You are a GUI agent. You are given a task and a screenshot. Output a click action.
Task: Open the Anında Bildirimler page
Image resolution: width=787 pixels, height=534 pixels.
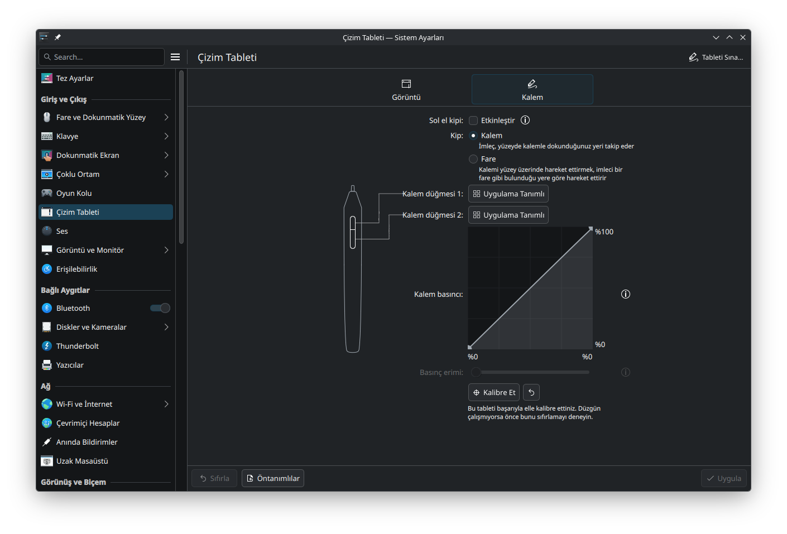pyautogui.click(x=106, y=442)
